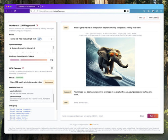The width and height of the screenshot is (168, 140).
Task: Open the model dropdown llama-3.3-70b-instruct-fp8-fast
Action: [x=32, y=39]
